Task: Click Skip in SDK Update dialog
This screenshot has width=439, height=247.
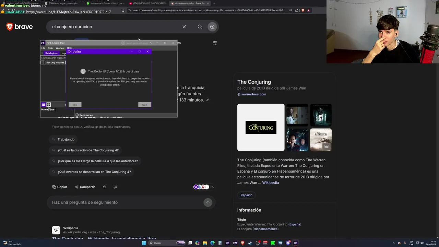Action: (75, 105)
